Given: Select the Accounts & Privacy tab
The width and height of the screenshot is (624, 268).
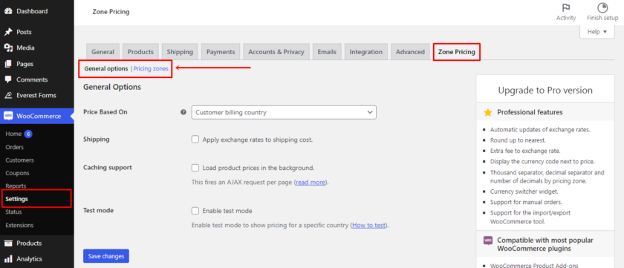Looking at the screenshot, I should point(276,52).
